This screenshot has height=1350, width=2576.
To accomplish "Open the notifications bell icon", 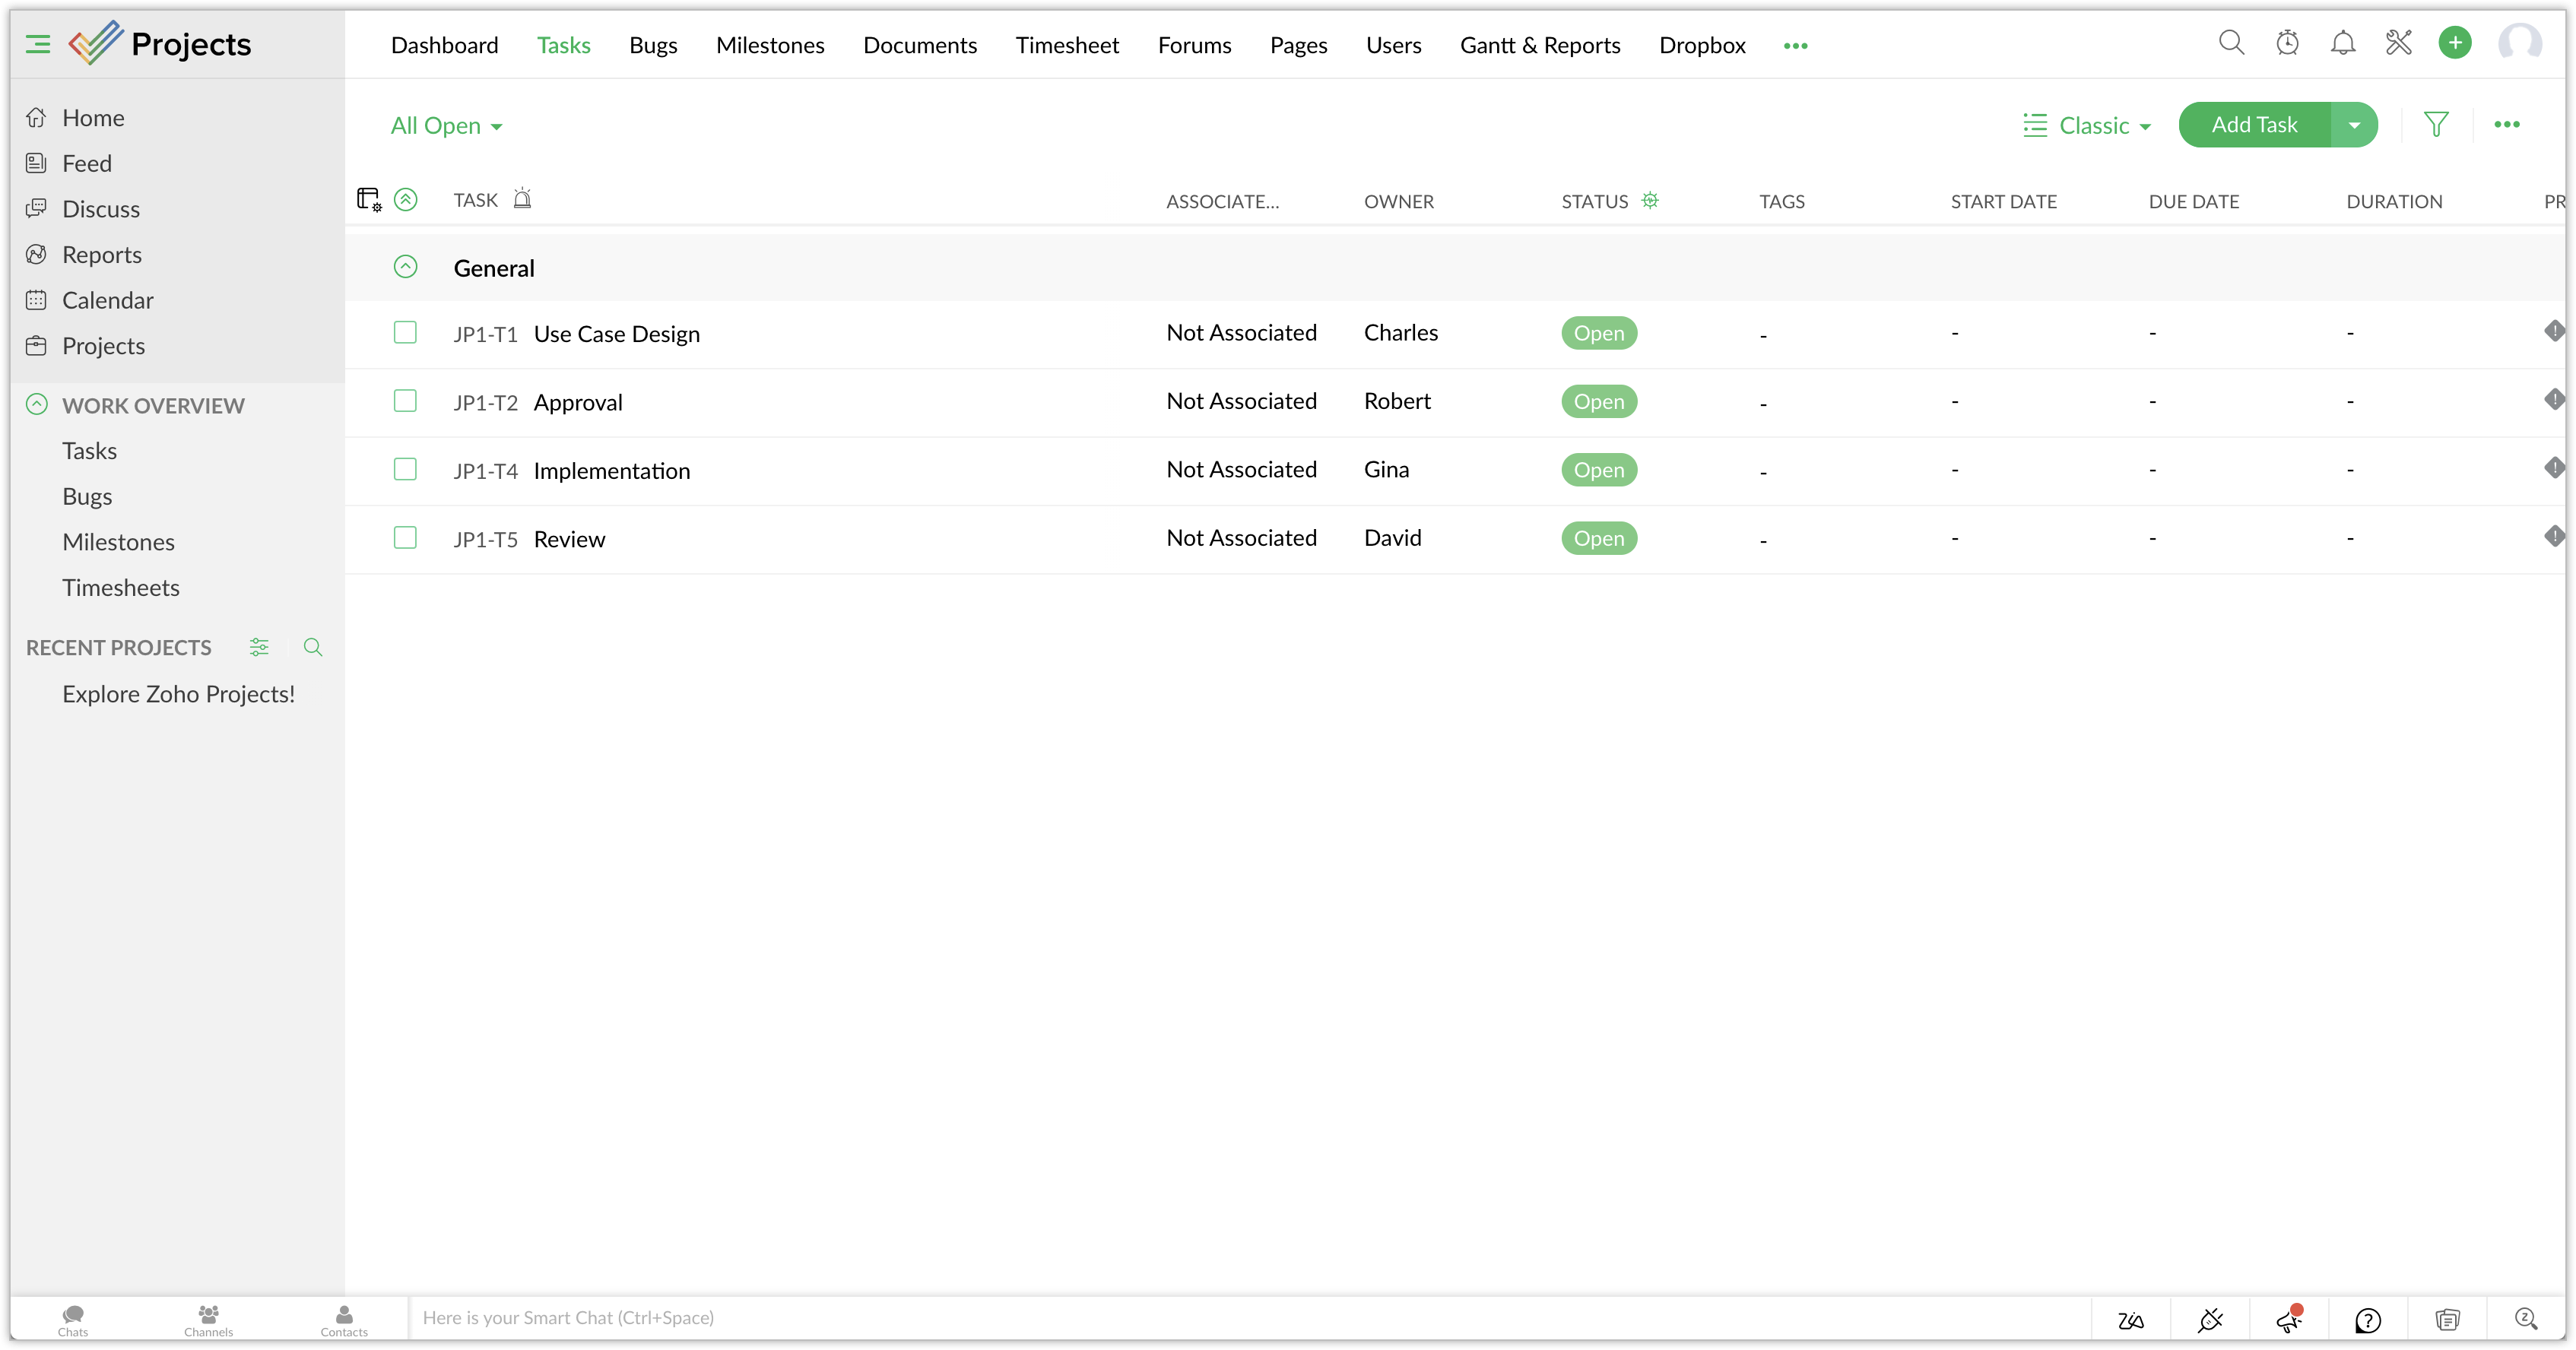I will point(2343,43).
